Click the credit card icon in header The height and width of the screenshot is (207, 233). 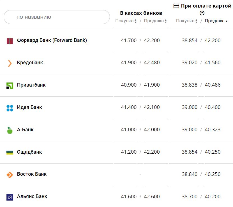pyautogui.click(x=176, y=6)
